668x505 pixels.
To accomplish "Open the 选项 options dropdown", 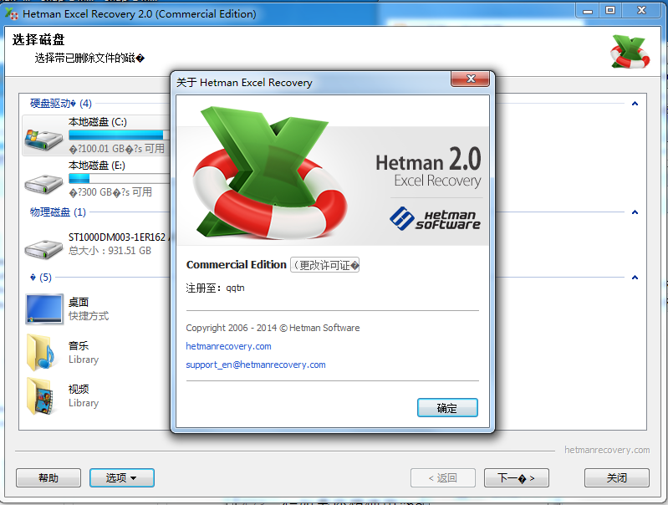I will 121,478.
